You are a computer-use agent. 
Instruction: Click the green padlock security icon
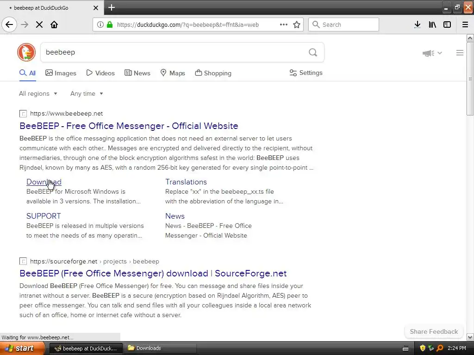click(x=110, y=24)
